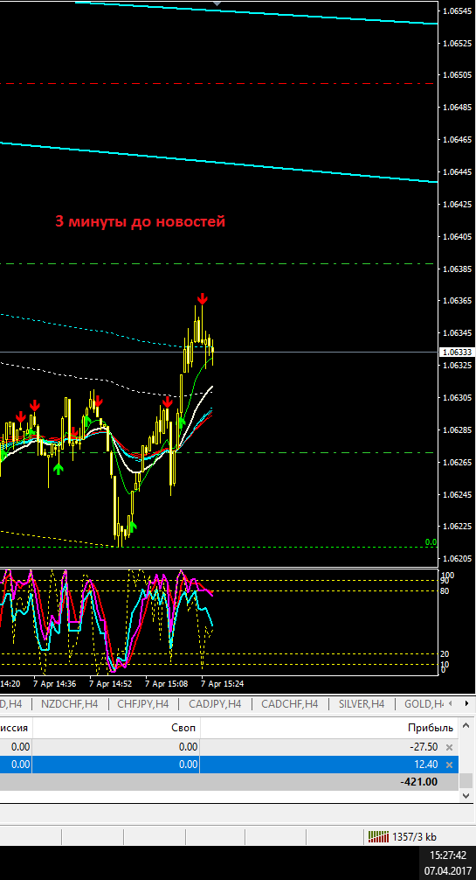
Task: Click the green 0.0 Fibonacci level label
Action: (x=431, y=542)
